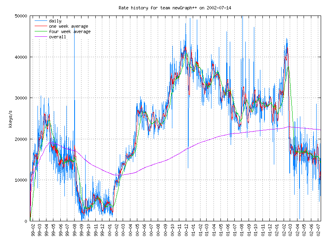
Task: Click the green four week legend line sample
Action: point(41,31)
